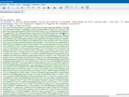Open the Ansicht menu

[12, 5]
